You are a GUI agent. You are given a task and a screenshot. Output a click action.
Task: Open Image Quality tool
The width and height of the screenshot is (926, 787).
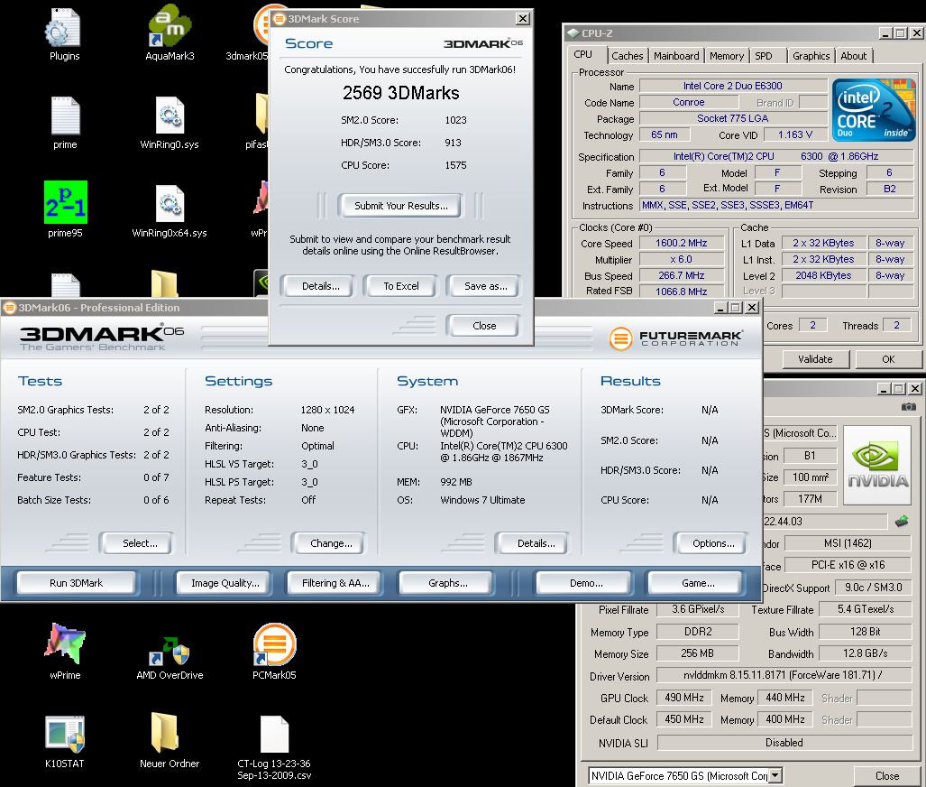click(225, 583)
